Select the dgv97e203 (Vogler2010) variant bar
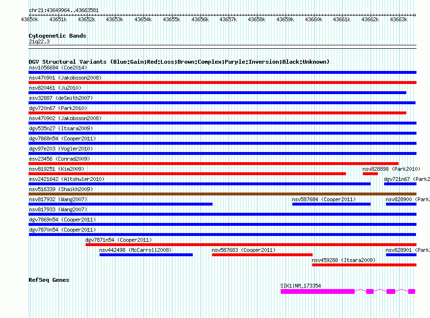Screen dimensions: 430x318 [x=222, y=153]
